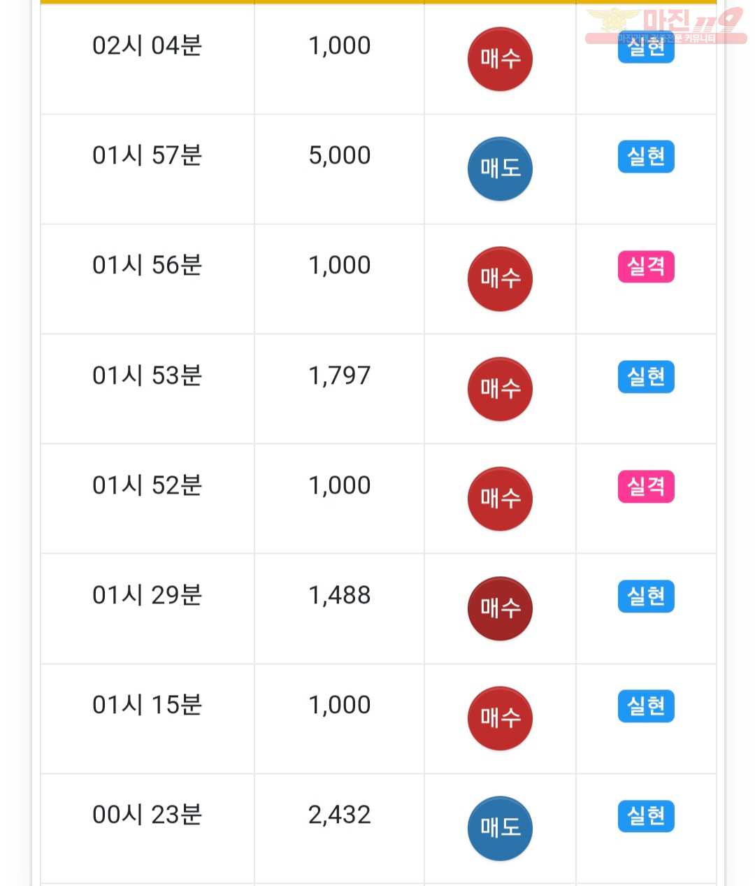This screenshot has height=886, width=755.
Task: Click the pink 실격 badge in the 01시 56분 row
Action: (646, 266)
